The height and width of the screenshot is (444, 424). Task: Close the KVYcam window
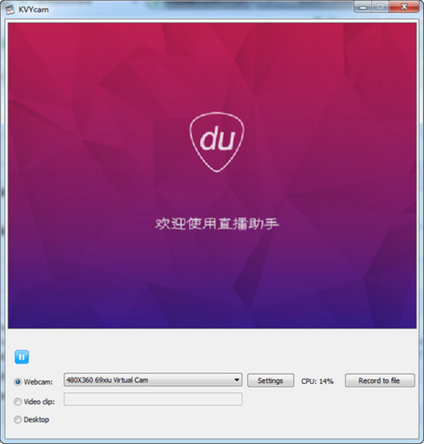(406, 6)
